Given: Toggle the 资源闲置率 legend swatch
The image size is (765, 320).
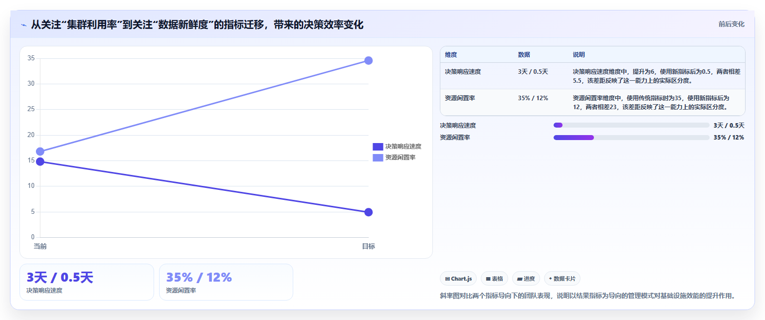Looking at the screenshot, I should [378, 158].
